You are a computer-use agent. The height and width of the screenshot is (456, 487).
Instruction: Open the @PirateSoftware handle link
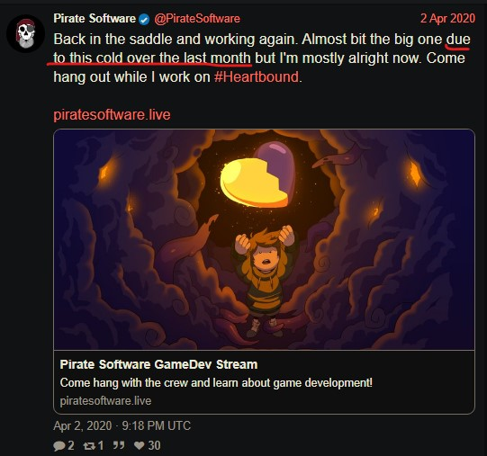pos(197,19)
